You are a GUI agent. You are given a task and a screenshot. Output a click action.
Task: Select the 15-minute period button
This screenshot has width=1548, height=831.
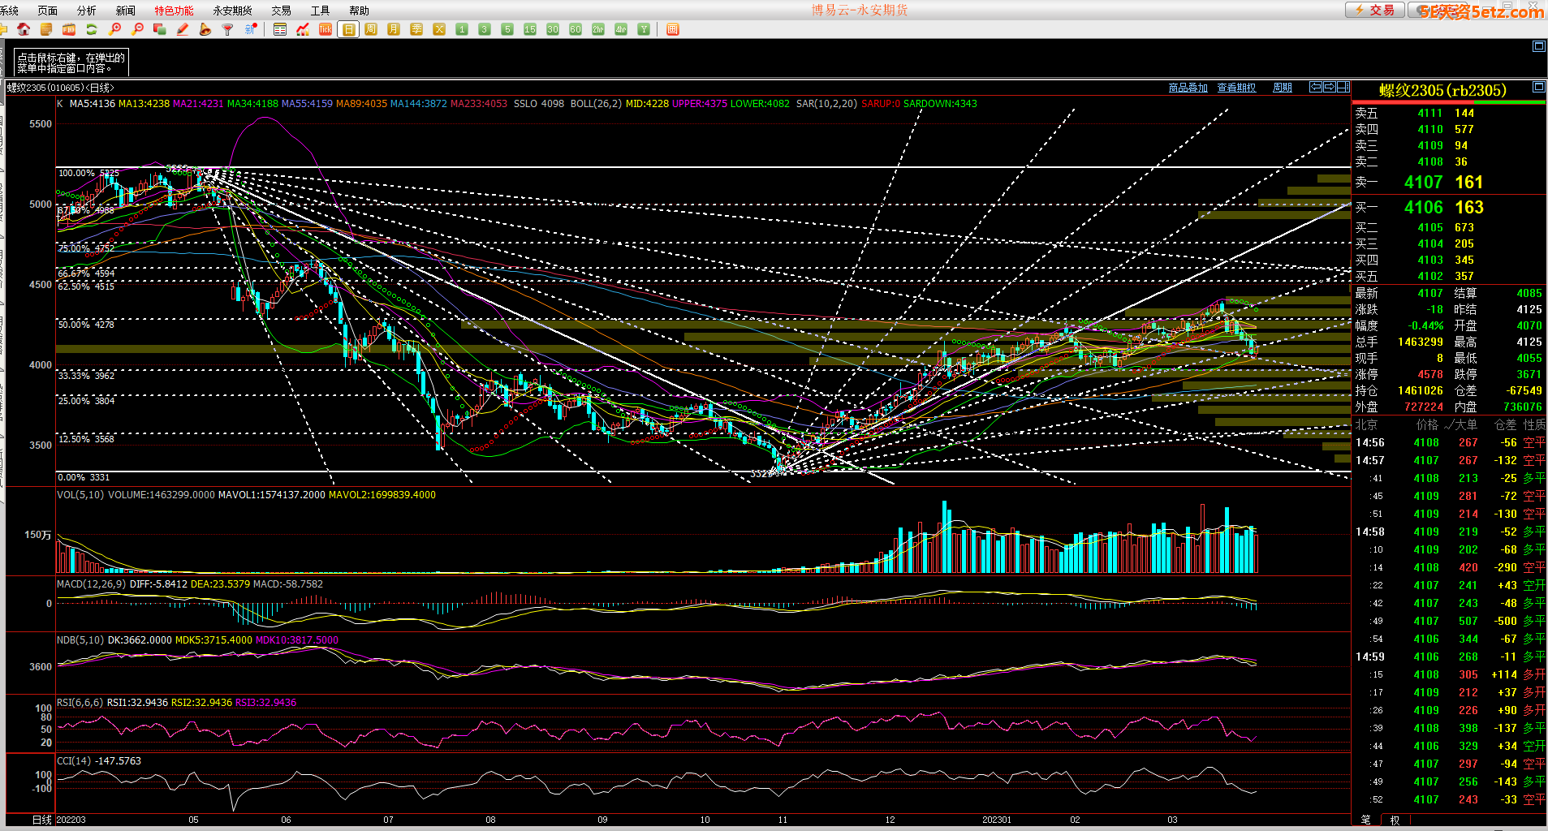point(530,29)
